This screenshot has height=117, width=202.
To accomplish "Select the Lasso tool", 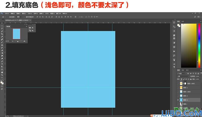I will tap(2, 28).
